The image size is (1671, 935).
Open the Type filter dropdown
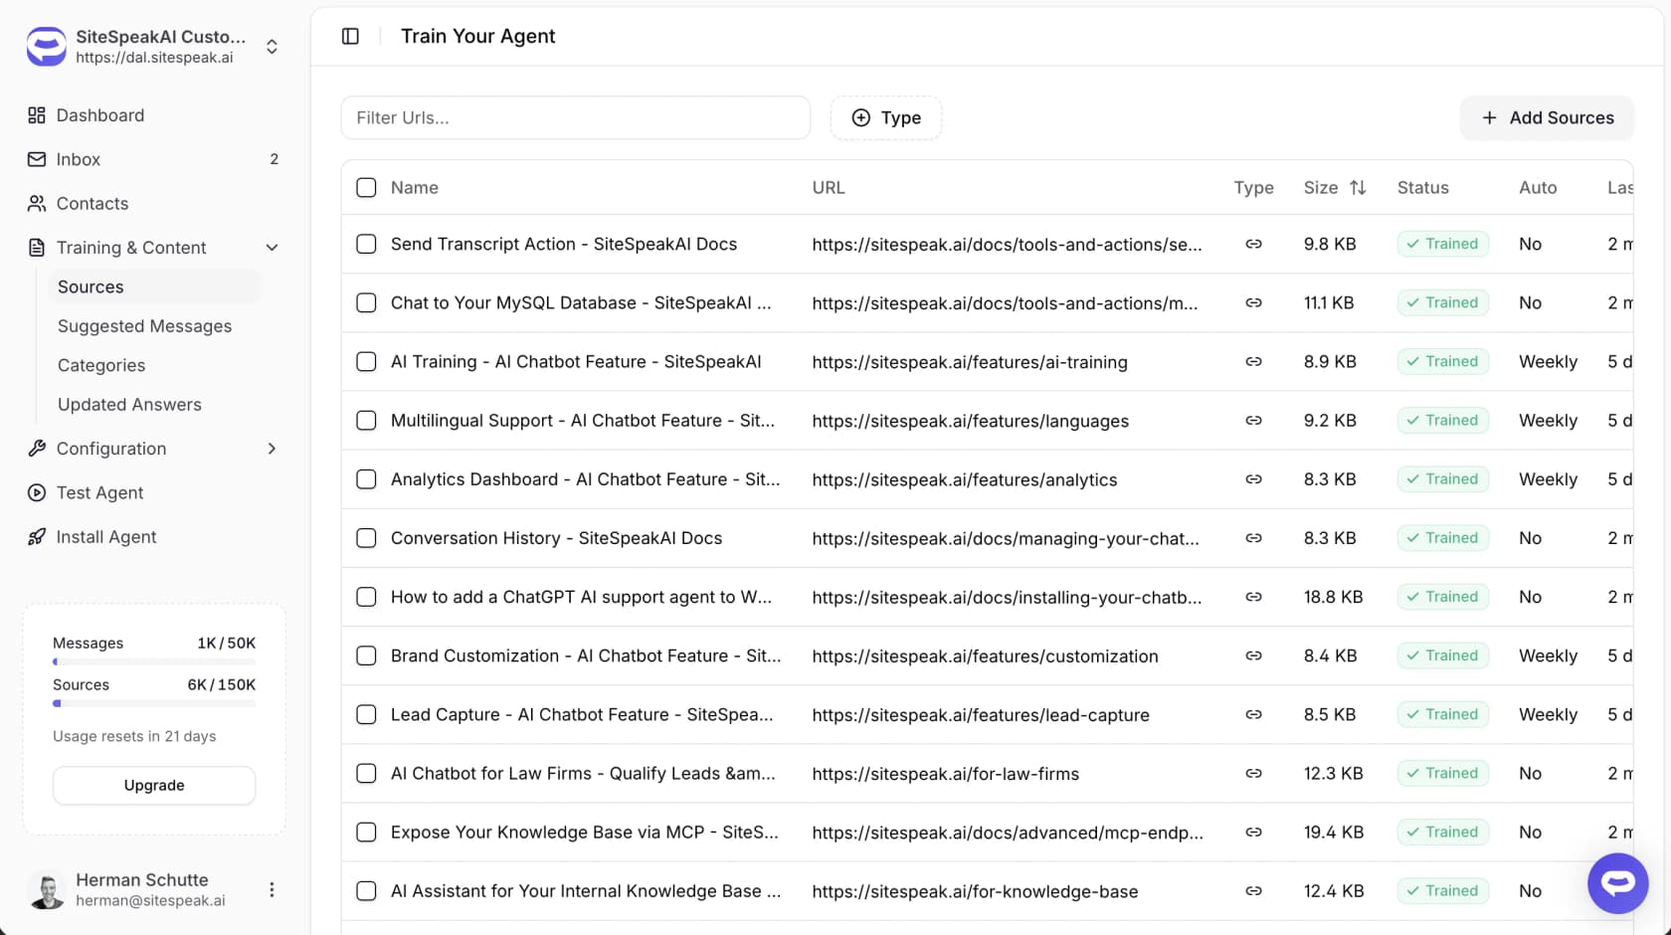tap(885, 117)
